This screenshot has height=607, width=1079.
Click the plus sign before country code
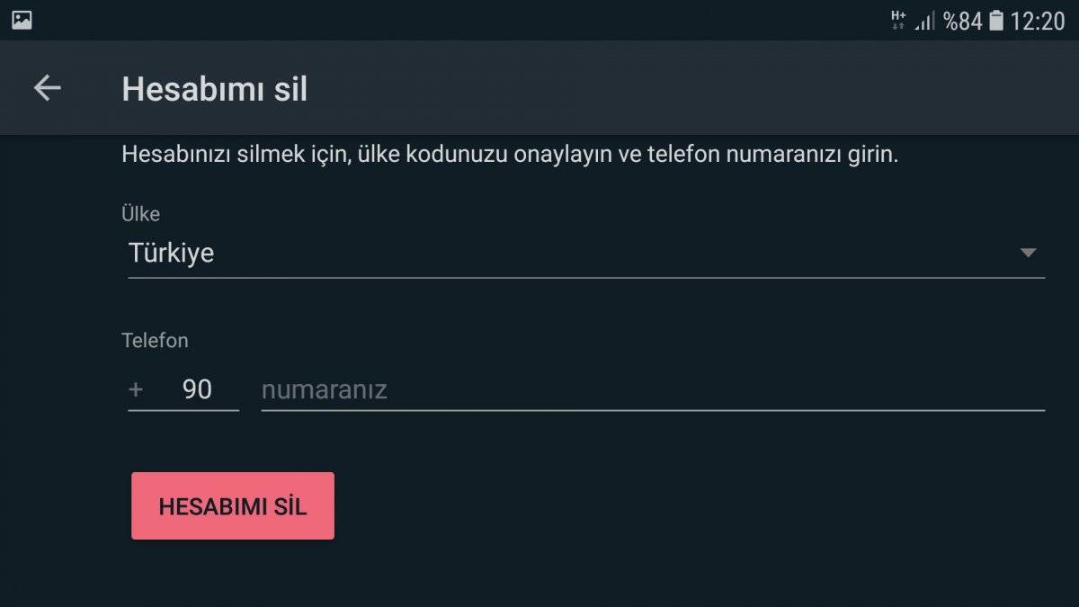(x=134, y=388)
